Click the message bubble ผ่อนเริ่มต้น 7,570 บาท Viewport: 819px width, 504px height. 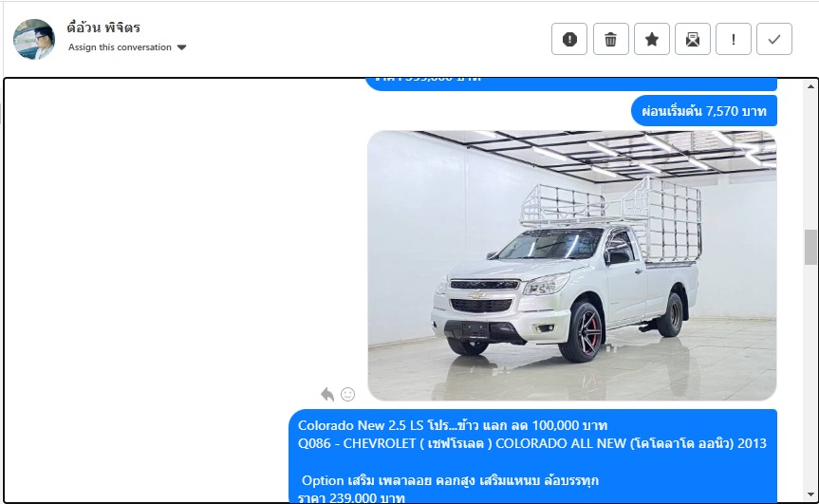(704, 111)
